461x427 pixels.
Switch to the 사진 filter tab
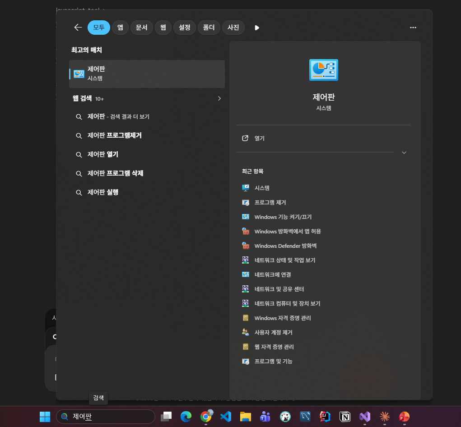point(233,28)
